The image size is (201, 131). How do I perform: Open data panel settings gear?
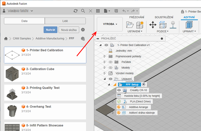[x=83, y=30]
